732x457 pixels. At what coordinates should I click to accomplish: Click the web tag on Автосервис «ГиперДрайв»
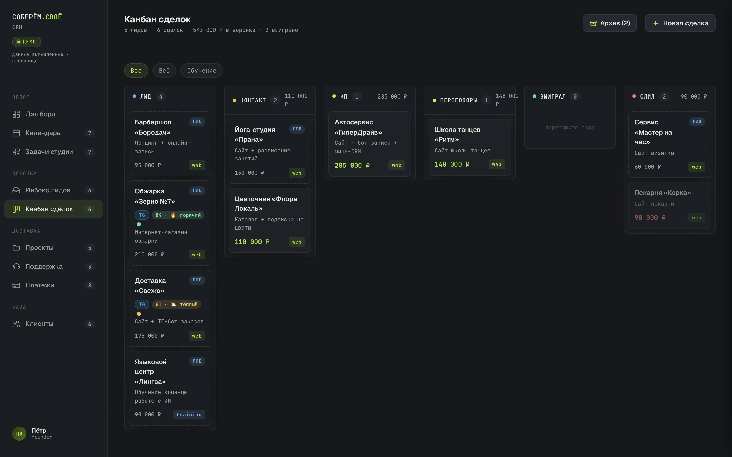click(396, 165)
